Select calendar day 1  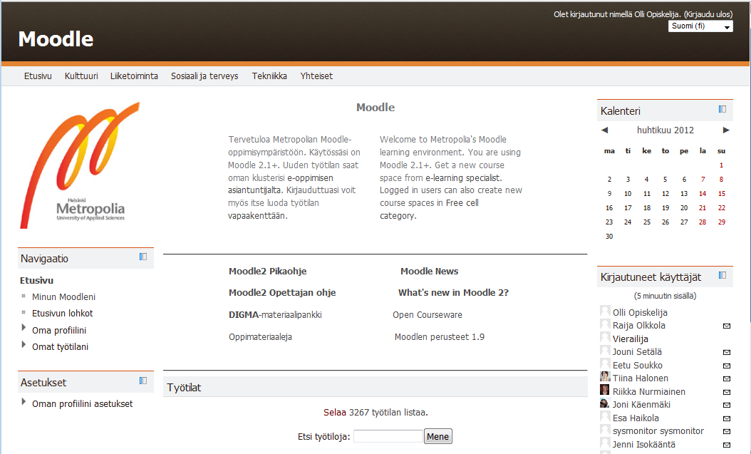click(721, 165)
